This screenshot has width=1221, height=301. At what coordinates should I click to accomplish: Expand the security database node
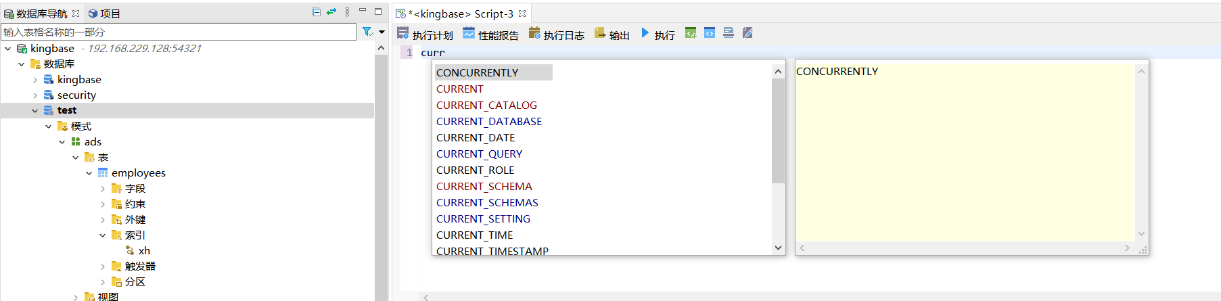(35, 95)
